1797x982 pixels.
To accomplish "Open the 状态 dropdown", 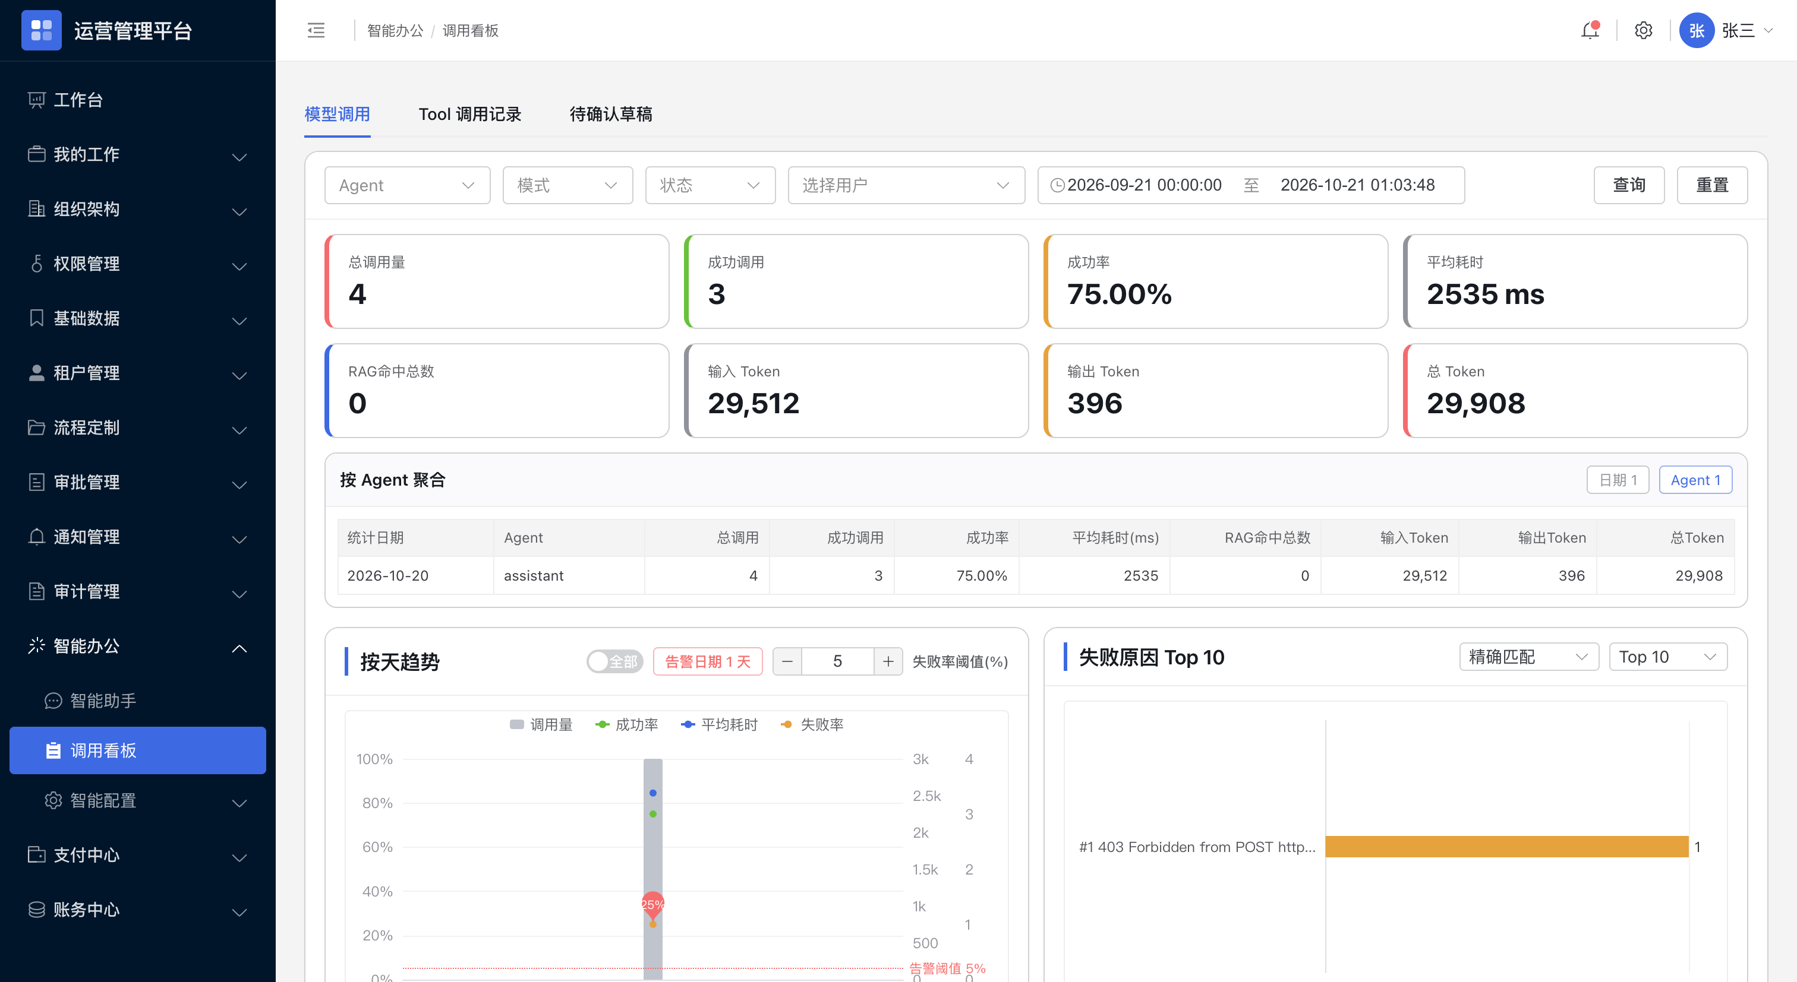I will tap(710, 185).
